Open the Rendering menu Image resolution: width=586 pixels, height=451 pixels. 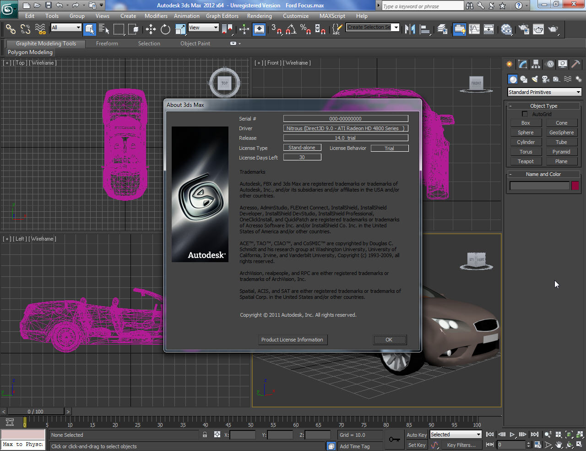tap(260, 16)
